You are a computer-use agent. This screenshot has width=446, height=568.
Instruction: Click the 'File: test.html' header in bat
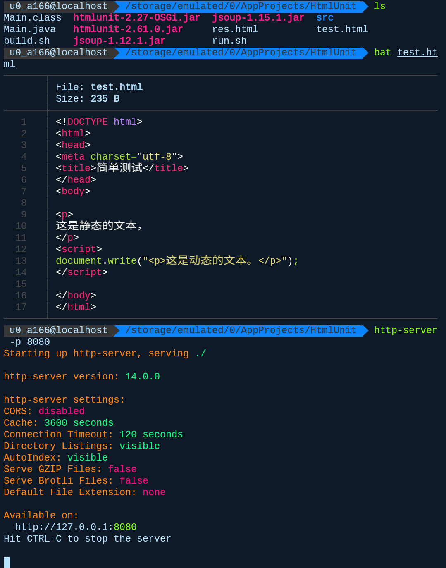99,87
